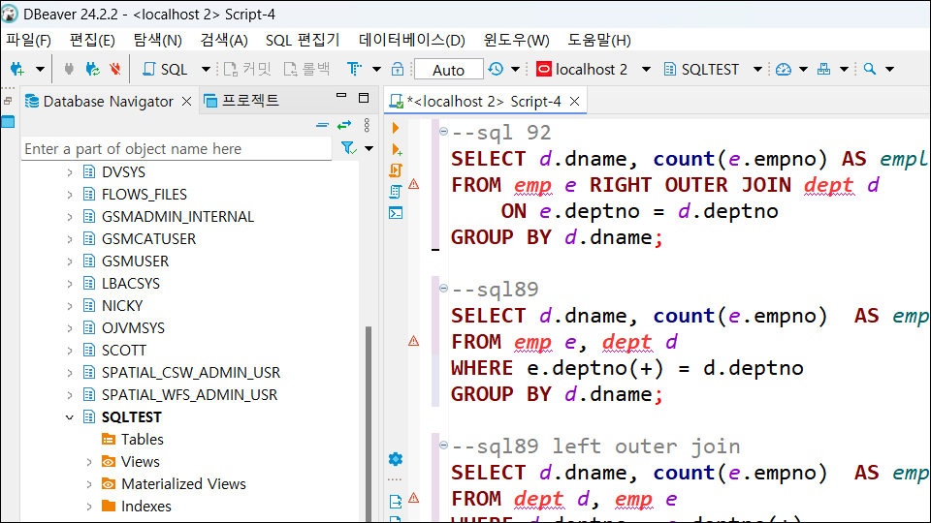931x523 pixels.
Task: Open the clock icon dropdown arrow
Action: [x=515, y=70]
